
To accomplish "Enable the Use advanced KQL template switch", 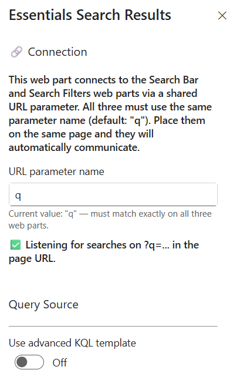I will 29,362.
